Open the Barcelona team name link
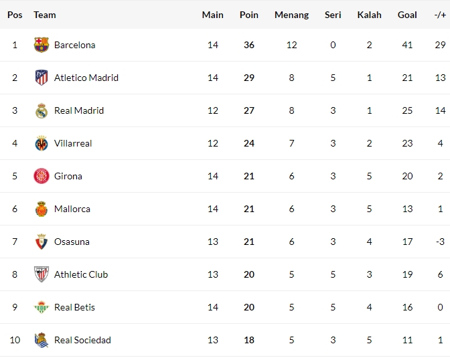The image size is (450, 358). 74,45
